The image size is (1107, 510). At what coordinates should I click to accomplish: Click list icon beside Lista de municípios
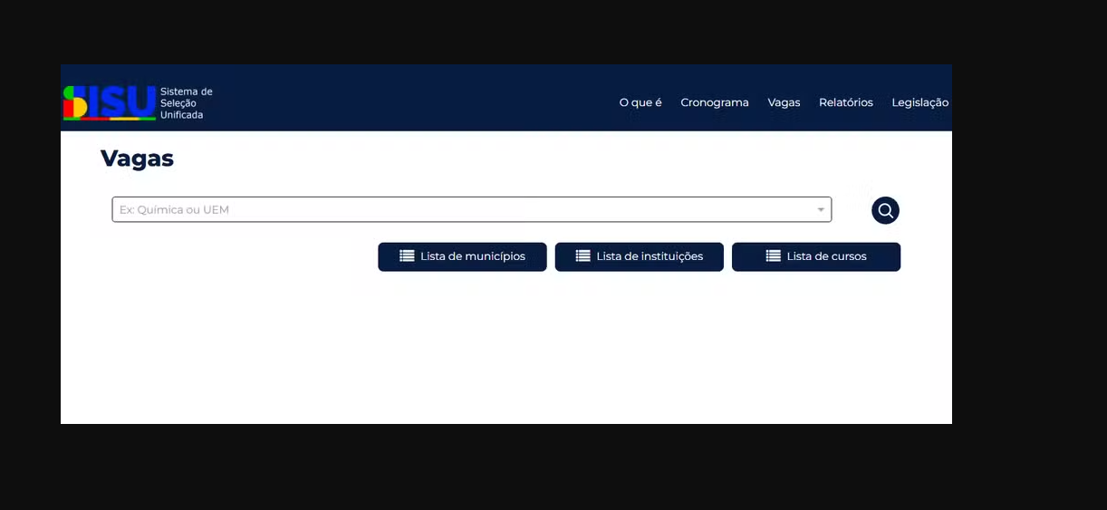coord(407,256)
